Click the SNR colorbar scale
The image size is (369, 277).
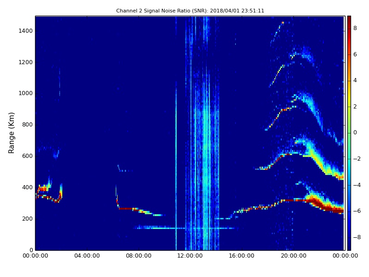tap(349, 133)
